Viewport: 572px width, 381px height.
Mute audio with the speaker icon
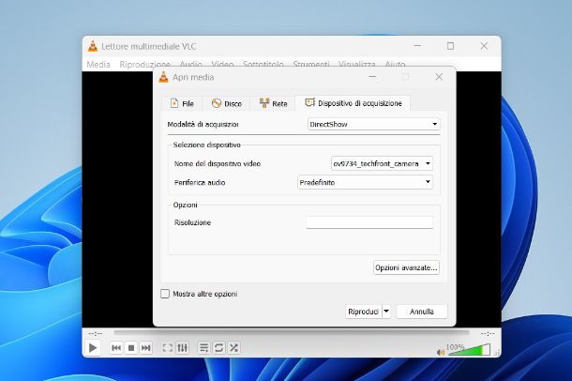441,352
